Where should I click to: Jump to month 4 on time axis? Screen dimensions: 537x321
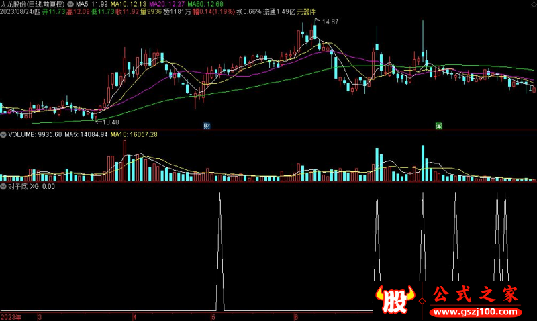tap(135, 317)
